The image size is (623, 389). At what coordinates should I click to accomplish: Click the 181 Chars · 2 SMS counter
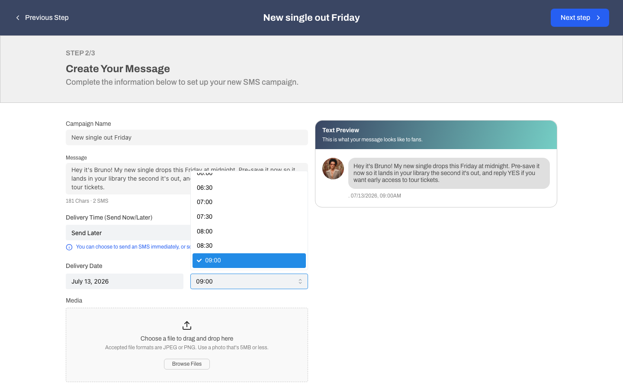tap(87, 201)
